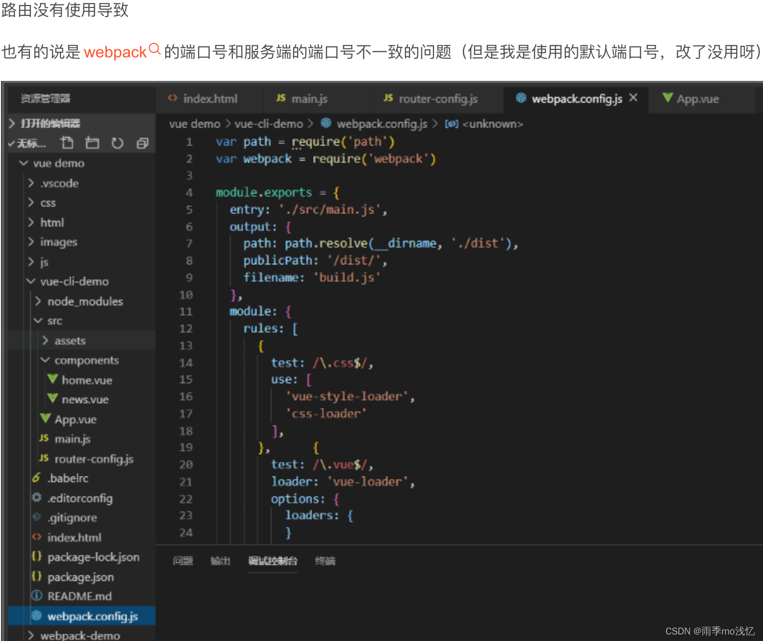Click the index.html file icon in sidebar
The image size is (763, 641).
click(36, 537)
